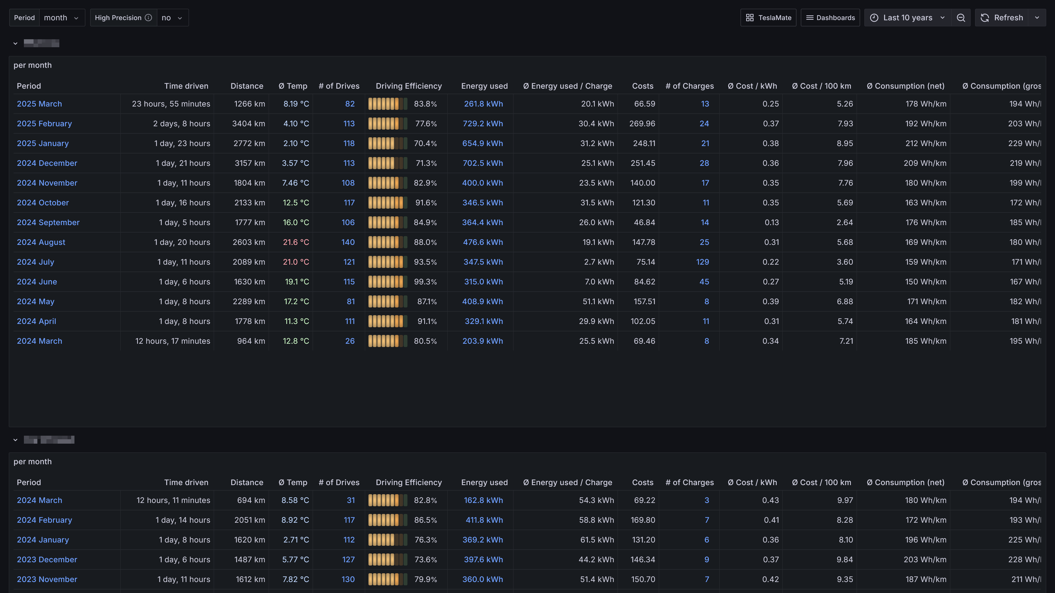Click 129 charges link for July
The image size is (1055, 593).
pos(703,262)
